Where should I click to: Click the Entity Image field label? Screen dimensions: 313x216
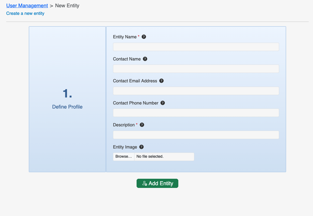click(125, 147)
